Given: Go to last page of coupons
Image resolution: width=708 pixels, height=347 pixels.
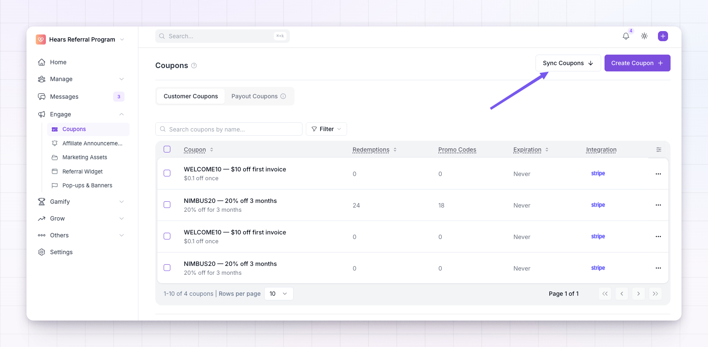Looking at the screenshot, I should 655,294.
